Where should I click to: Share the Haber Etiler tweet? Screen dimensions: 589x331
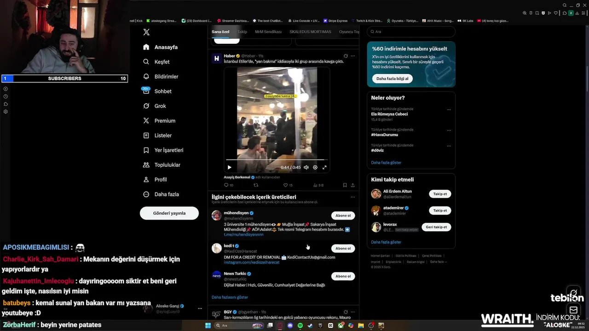coord(353,185)
